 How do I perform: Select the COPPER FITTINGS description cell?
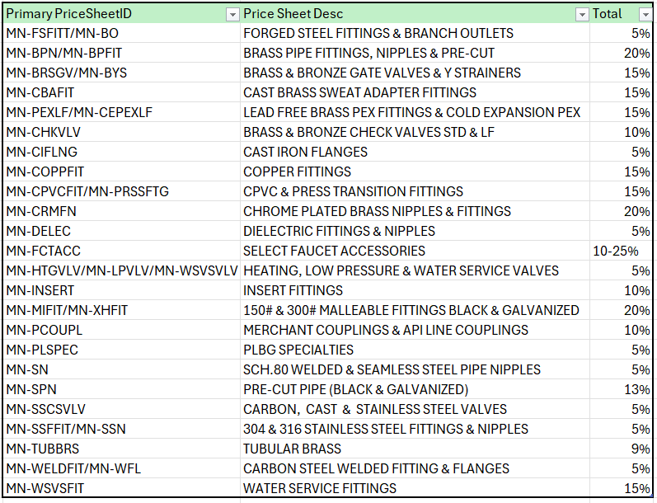298,172
